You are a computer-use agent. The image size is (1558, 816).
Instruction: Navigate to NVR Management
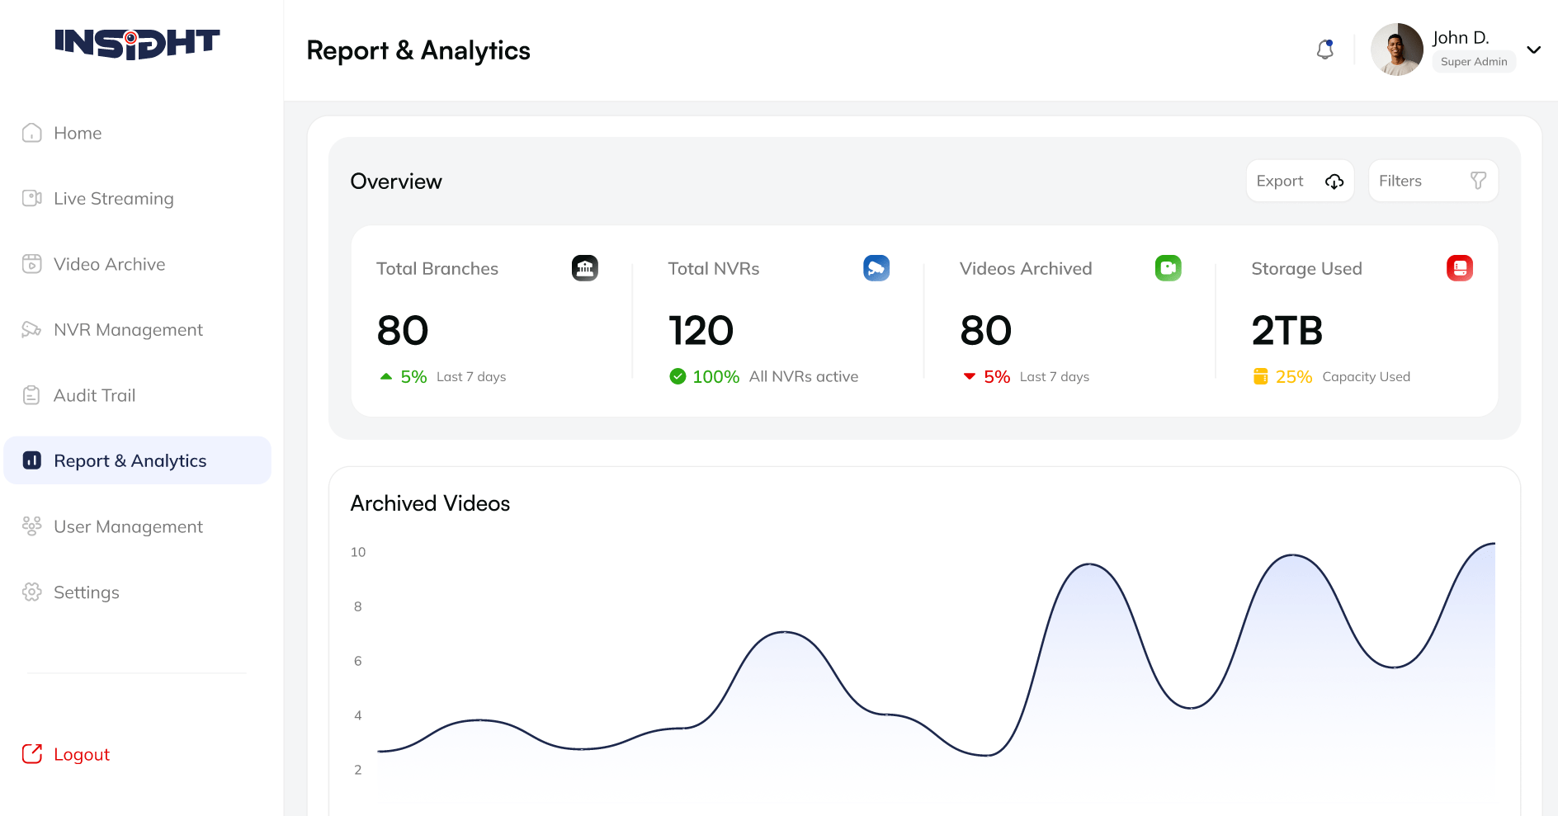pos(128,330)
